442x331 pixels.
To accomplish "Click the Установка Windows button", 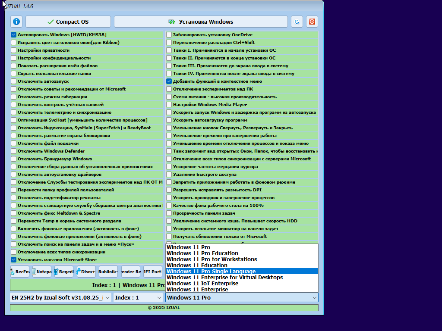I will [201, 22].
